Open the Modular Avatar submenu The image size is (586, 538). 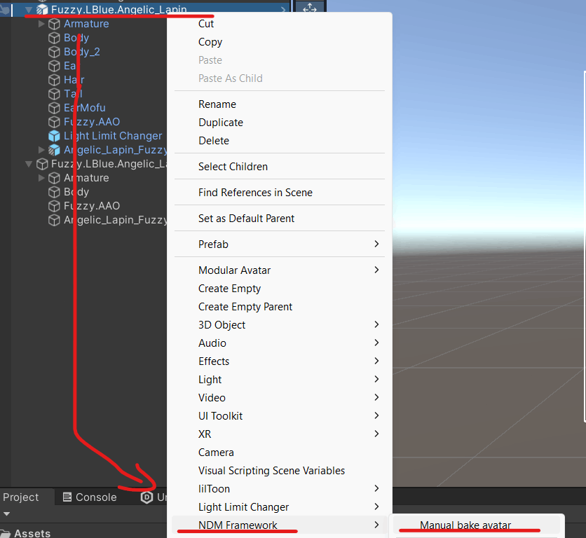tap(280, 270)
